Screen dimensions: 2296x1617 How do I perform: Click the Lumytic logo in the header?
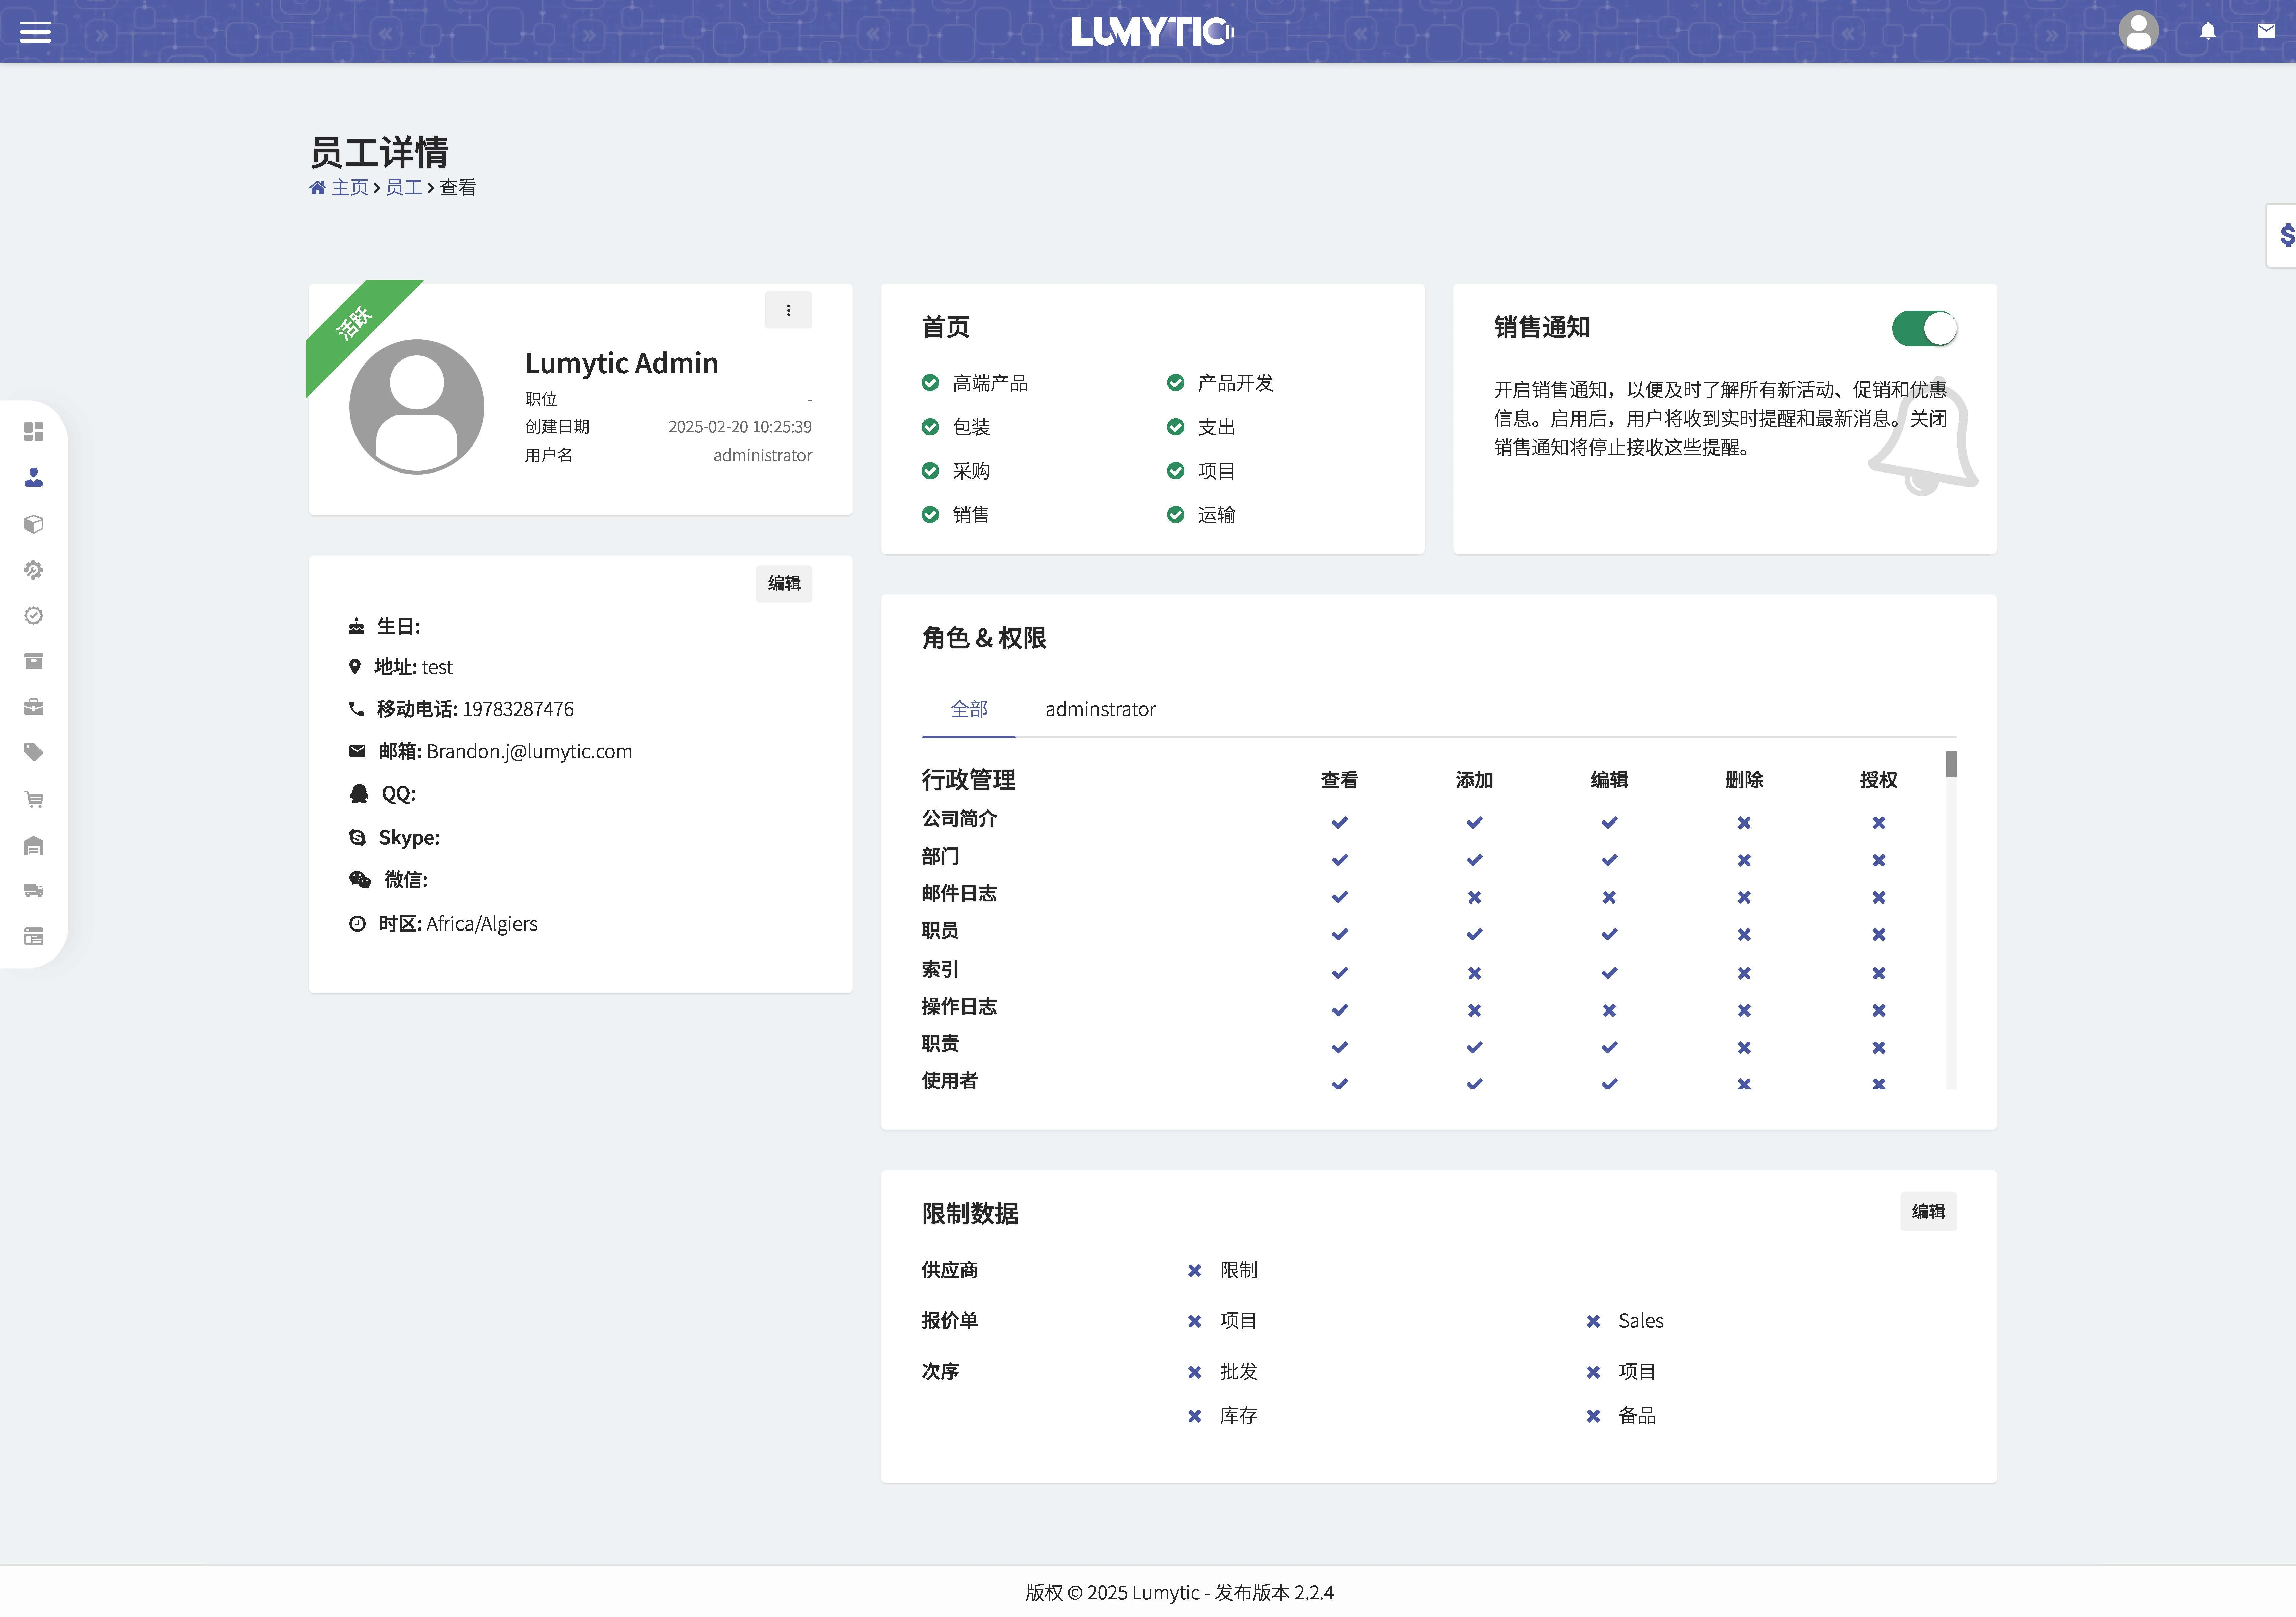pyautogui.click(x=1152, y=32)
